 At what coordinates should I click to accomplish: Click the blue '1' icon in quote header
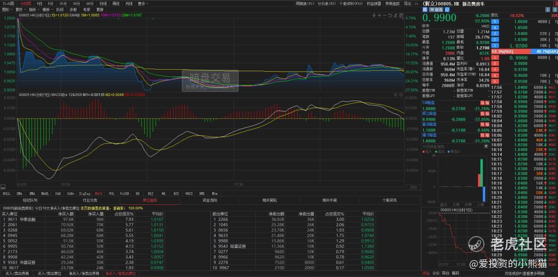[554, 10]
